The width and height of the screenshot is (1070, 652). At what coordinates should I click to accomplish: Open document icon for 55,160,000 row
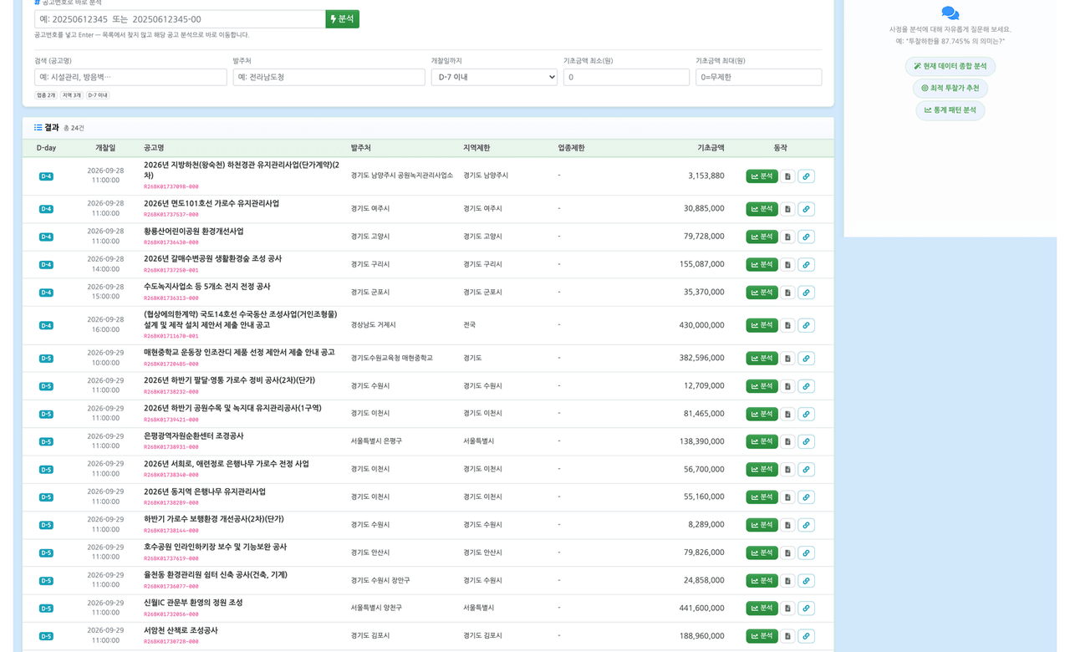point(787,497)
